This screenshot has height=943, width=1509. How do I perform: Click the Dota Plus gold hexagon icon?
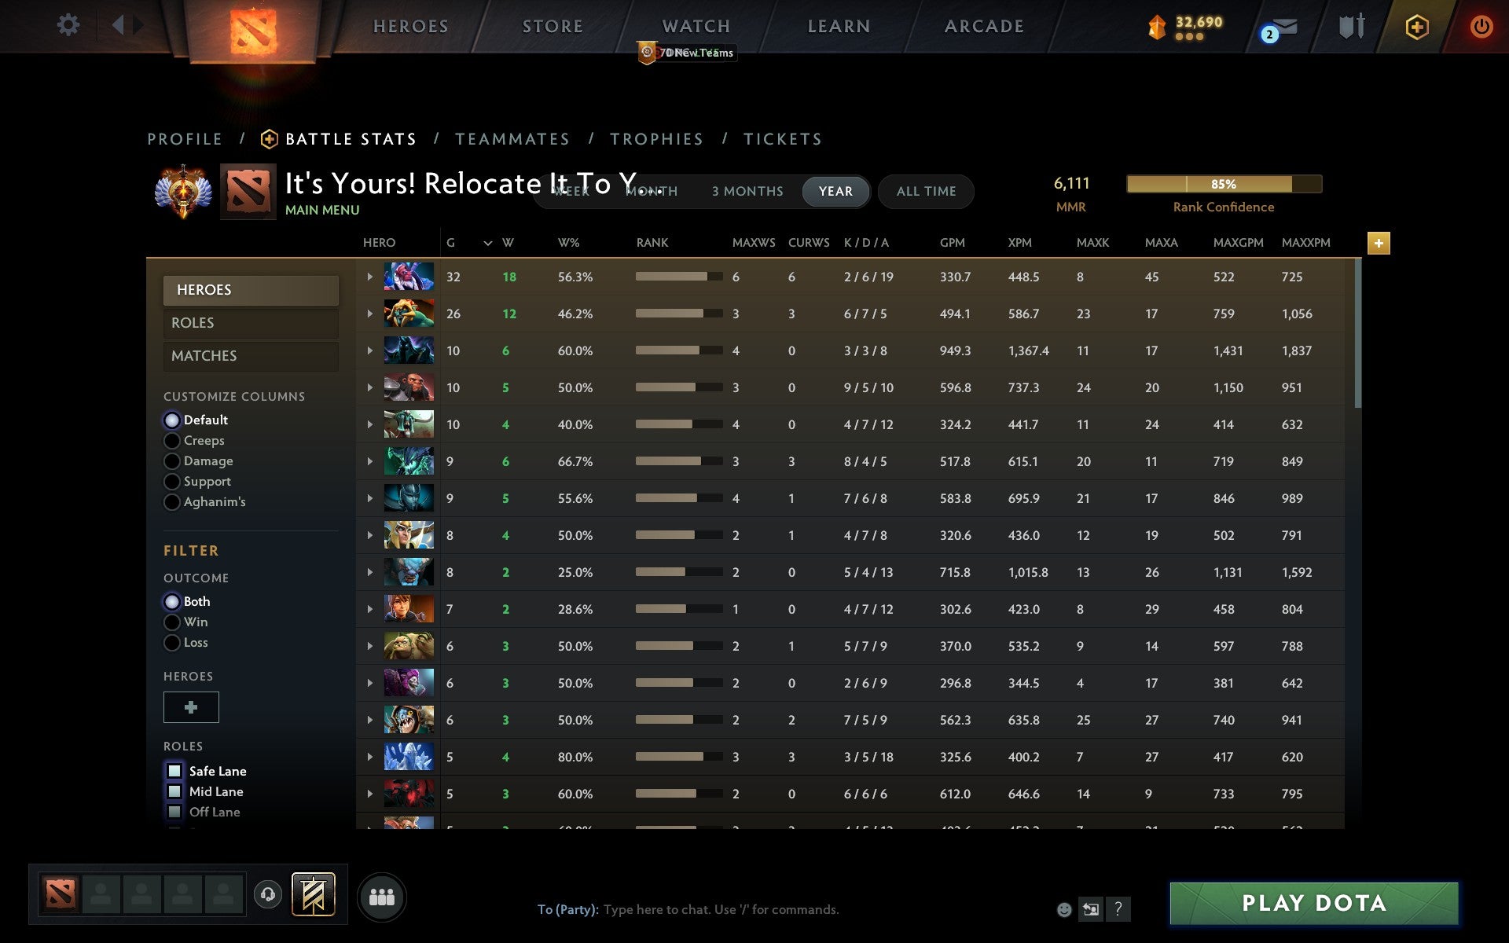coord(1416,28)
